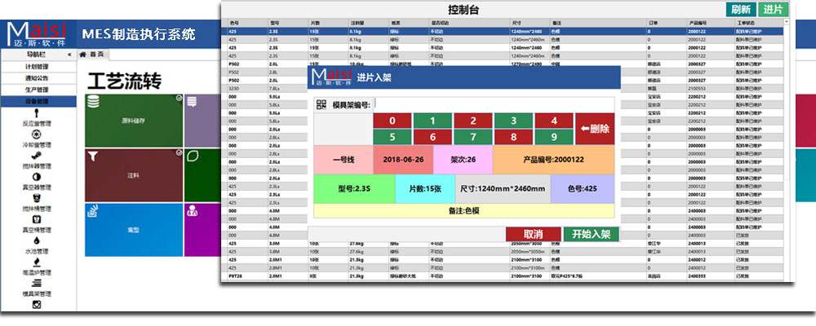Click the bottom-most sidebar icon below 模具架管理
The width and height of the screenshot is (816, 326).
37,305
